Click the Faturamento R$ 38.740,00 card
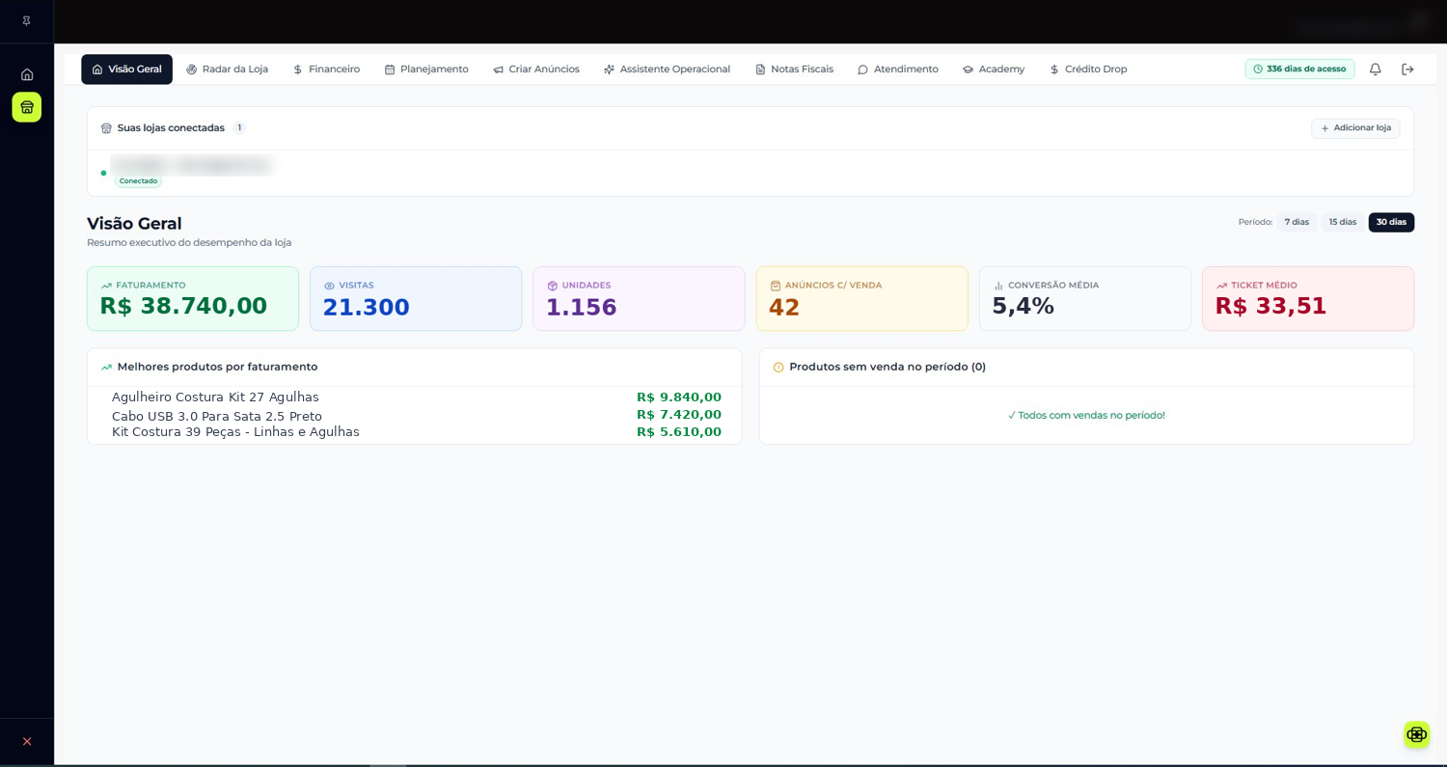 coord(193,299)
